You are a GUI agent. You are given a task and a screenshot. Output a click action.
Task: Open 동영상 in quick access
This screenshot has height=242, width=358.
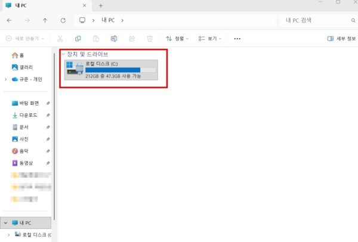pyautogui.click(x=22, y=163)
